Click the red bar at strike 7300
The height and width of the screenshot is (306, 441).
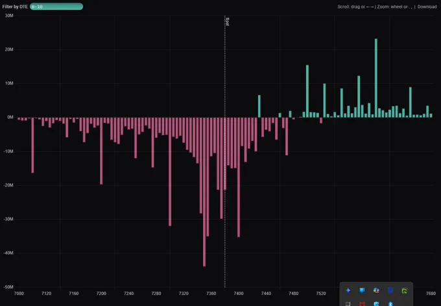[170, 172]
